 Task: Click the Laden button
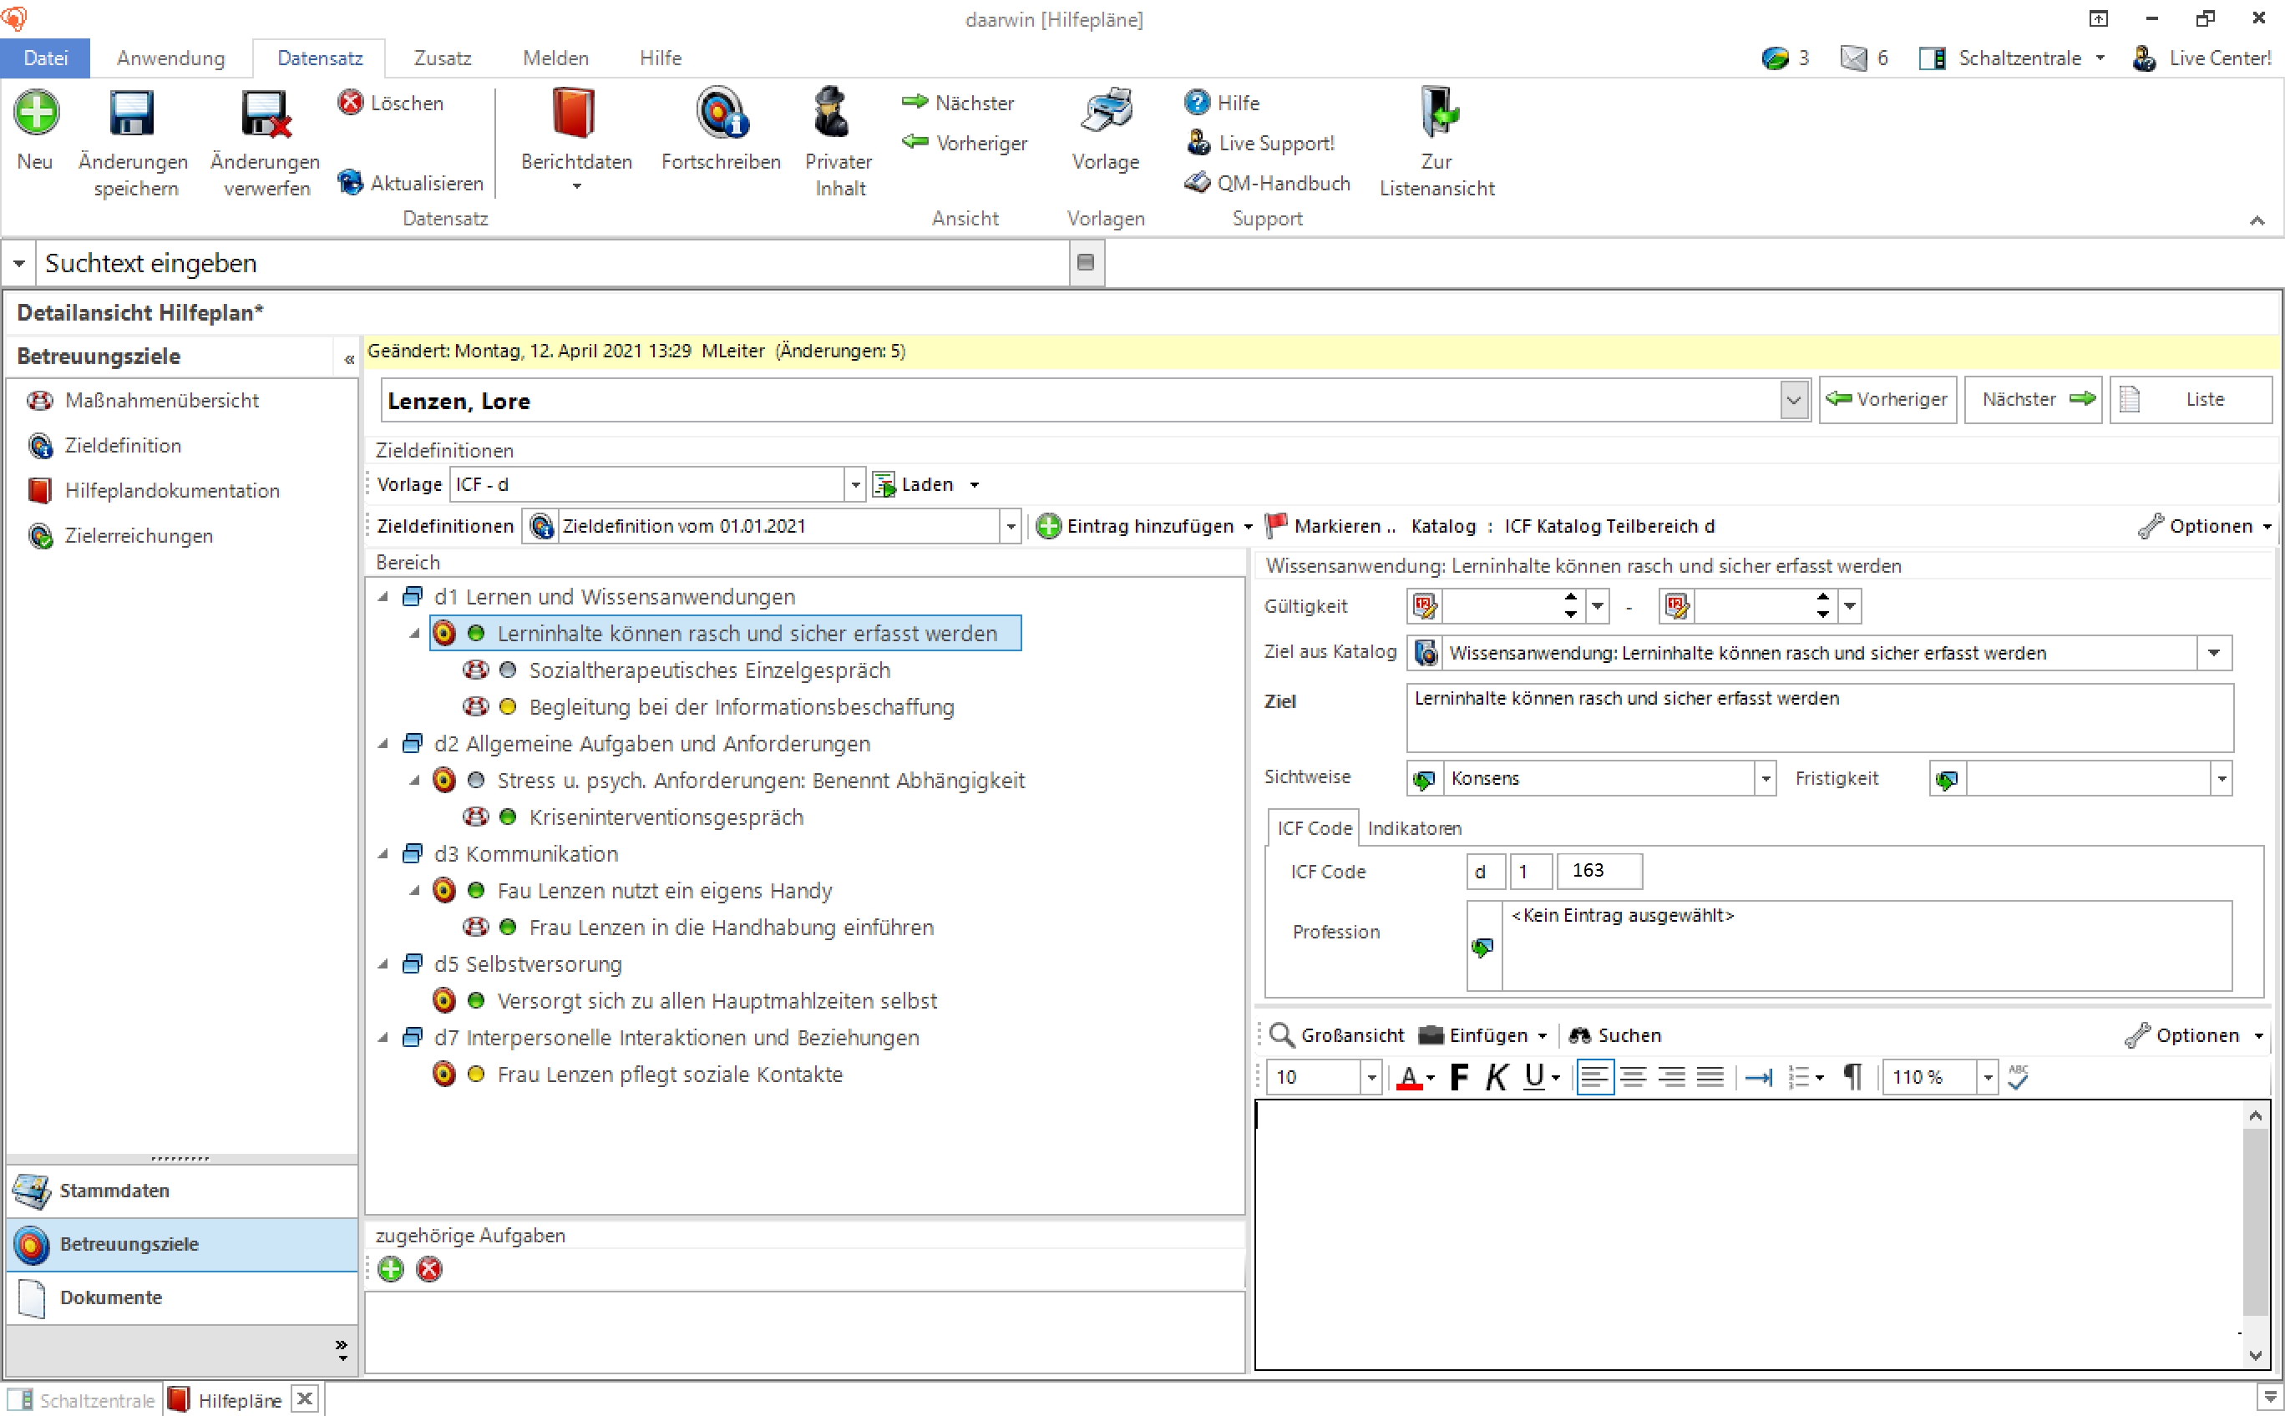914,484
